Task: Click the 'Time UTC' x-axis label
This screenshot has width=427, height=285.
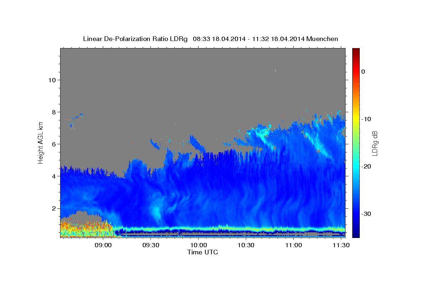Action: click(202, 252)
